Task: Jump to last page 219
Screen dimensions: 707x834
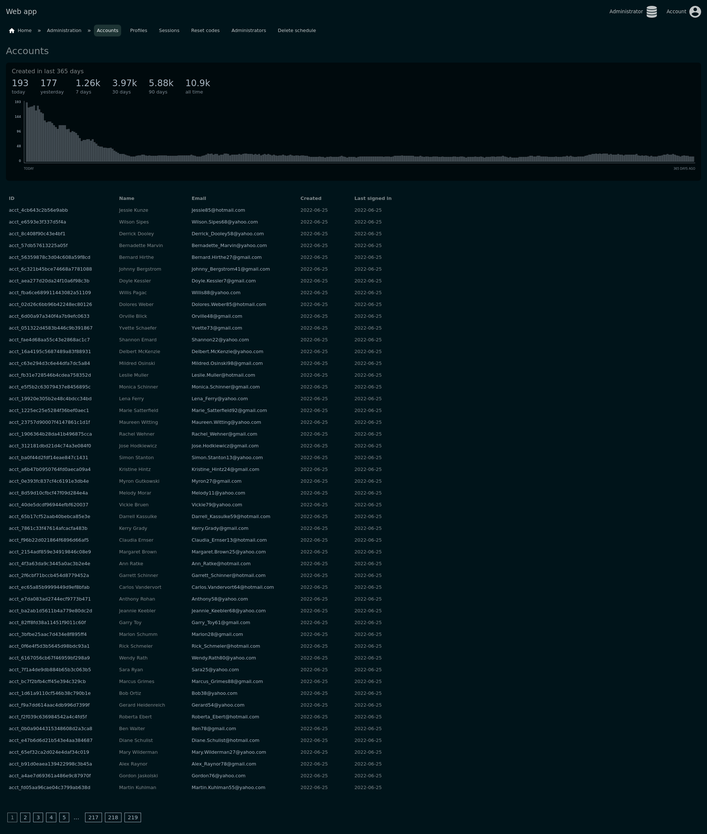Action: pos(133,817)
